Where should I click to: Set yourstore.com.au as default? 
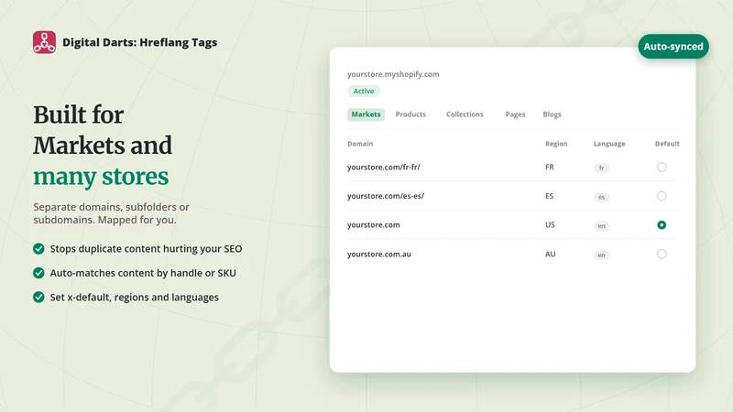(662, 255)
